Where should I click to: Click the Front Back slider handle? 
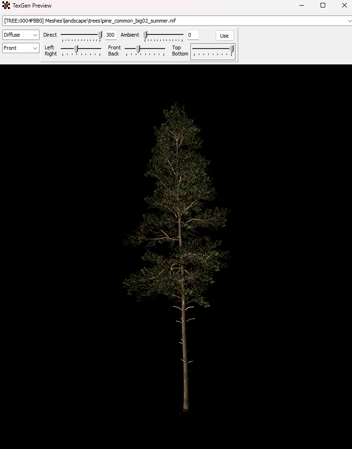point(138,48)
